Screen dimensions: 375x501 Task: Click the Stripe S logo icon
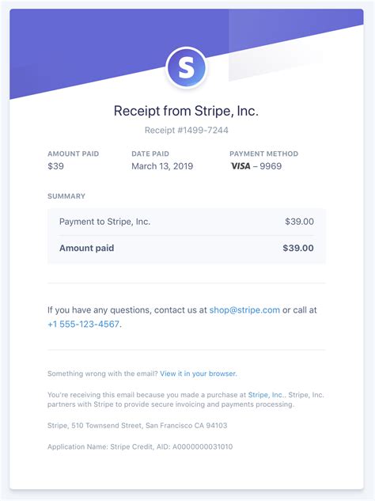click(186, 68)
